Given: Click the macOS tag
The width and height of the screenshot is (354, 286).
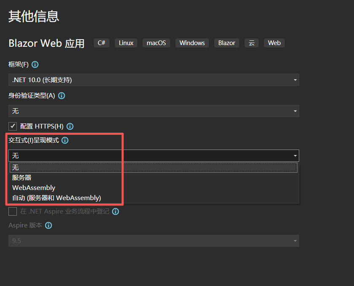Looking at the screenshot, I should click(x=156, y=43).
